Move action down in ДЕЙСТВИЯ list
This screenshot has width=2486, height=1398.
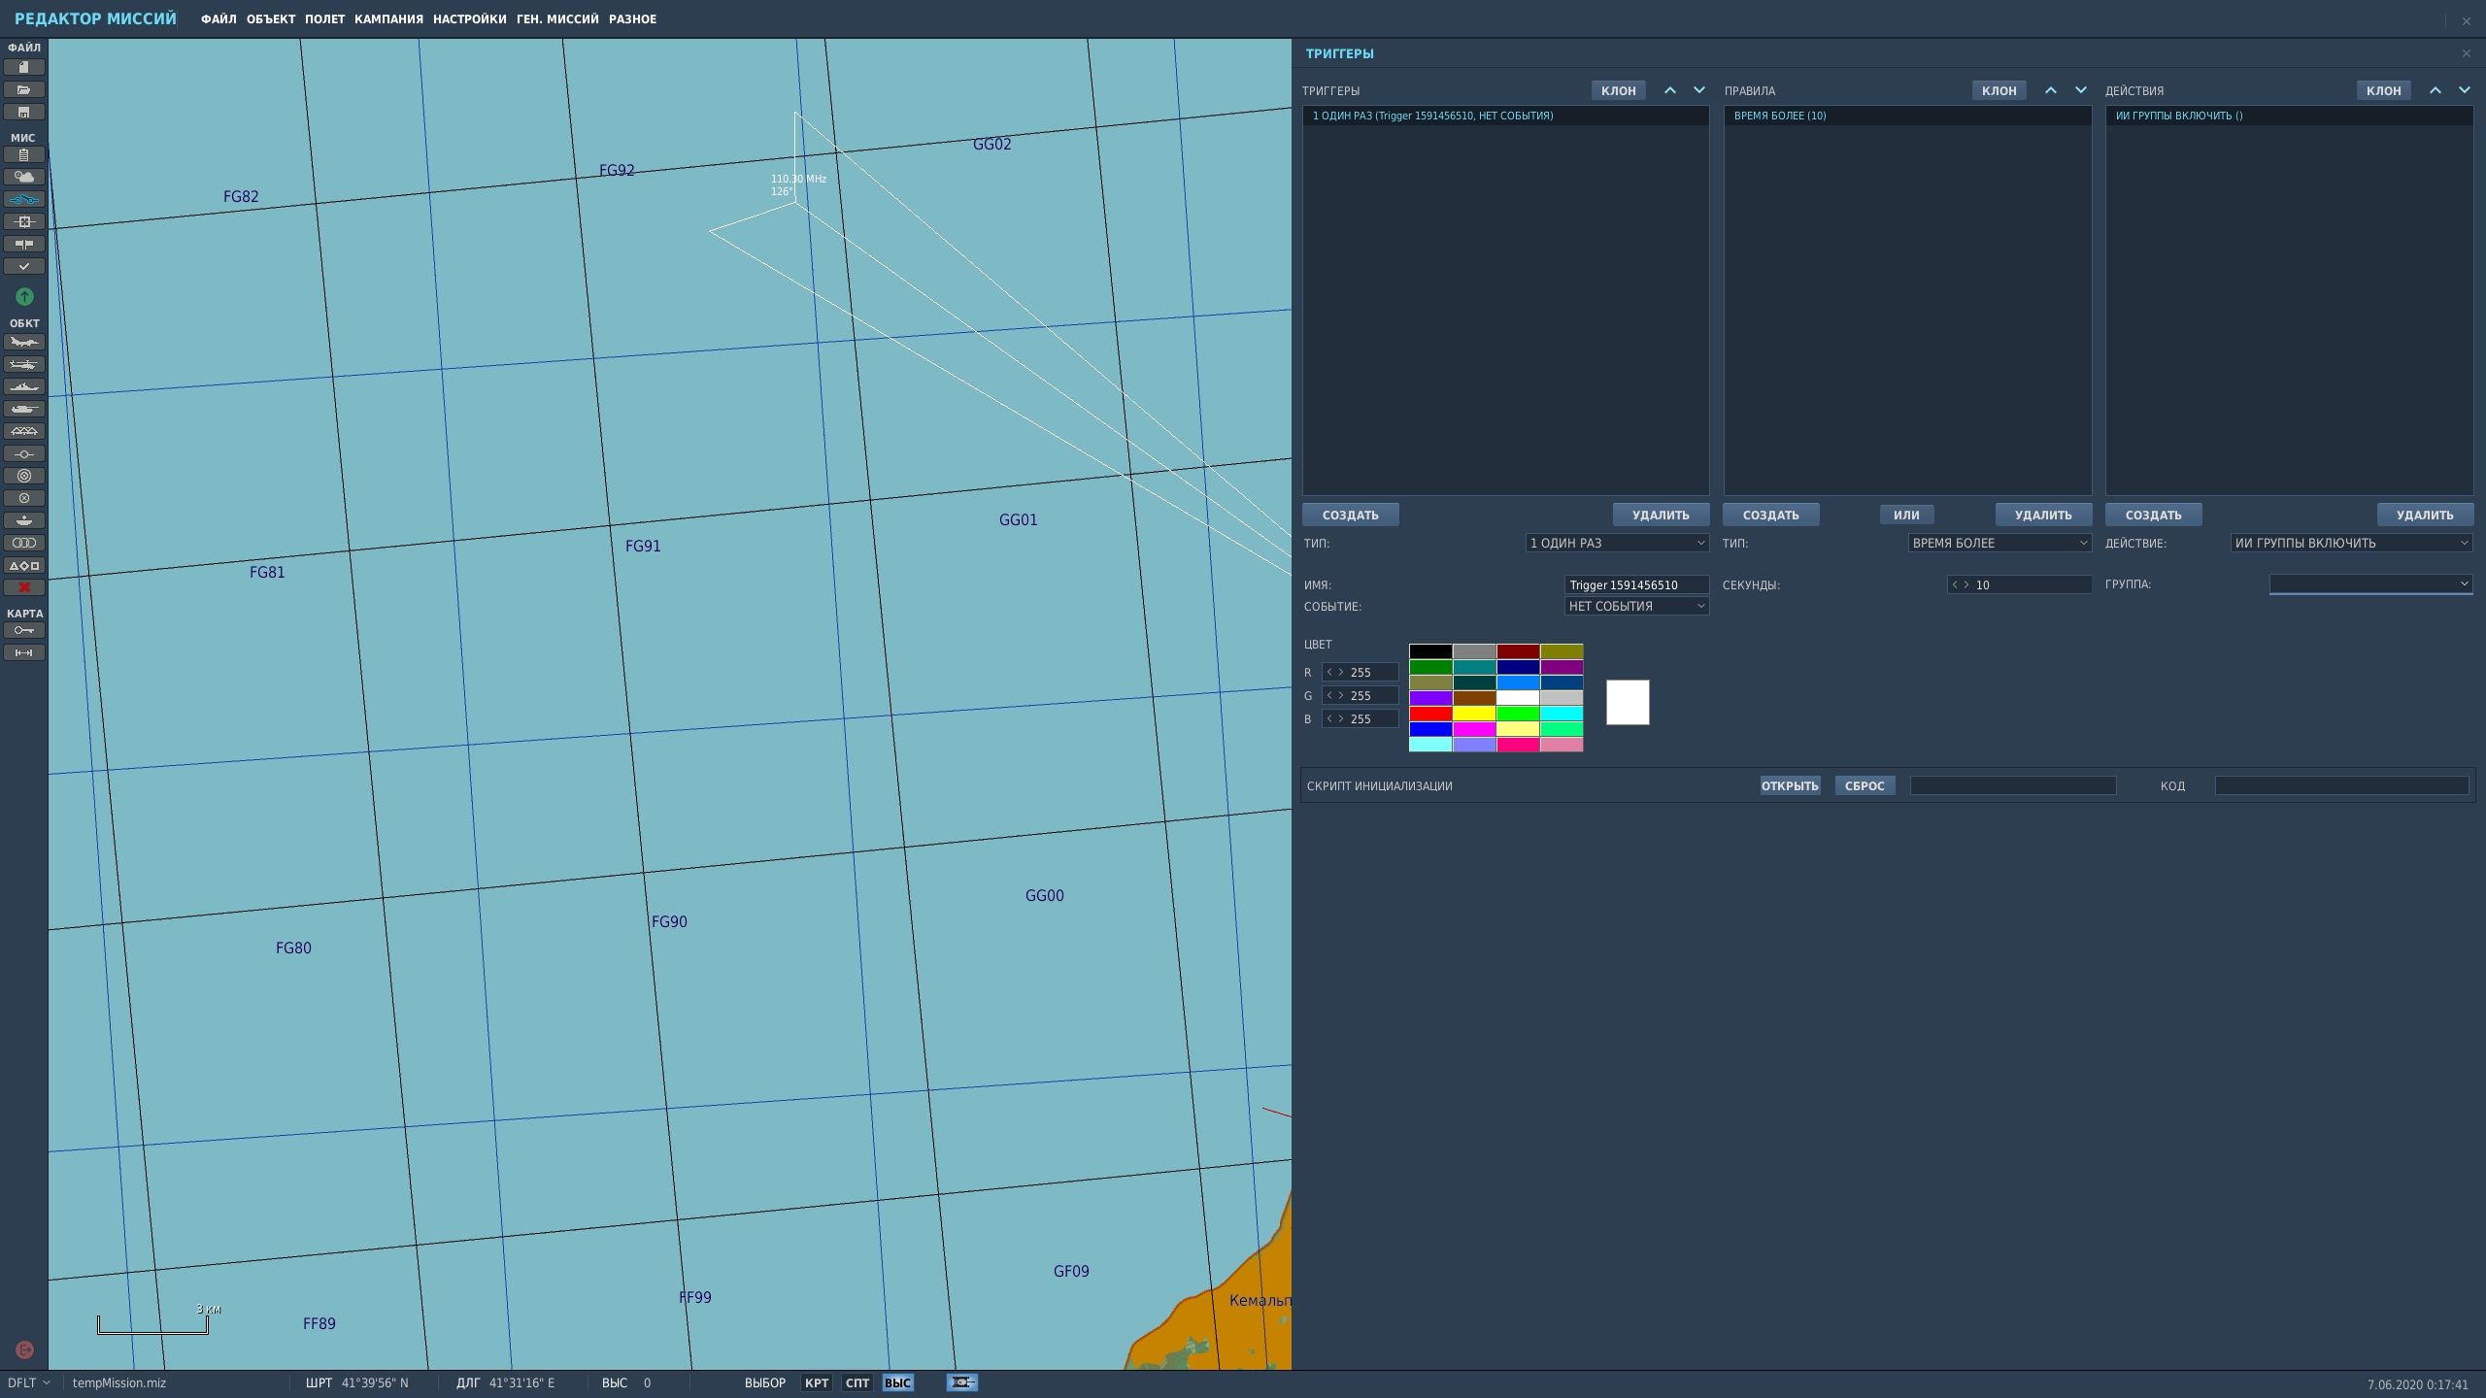point(2465,90)
